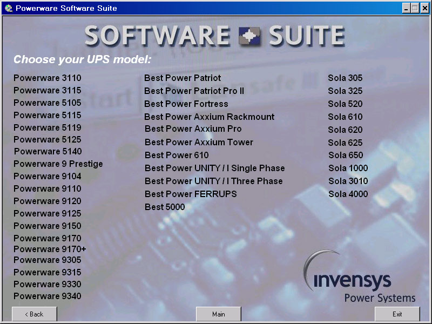
Task: Open Best Power Axxium Rackmount
Action: pyautogui.click(x=209, y=117)
